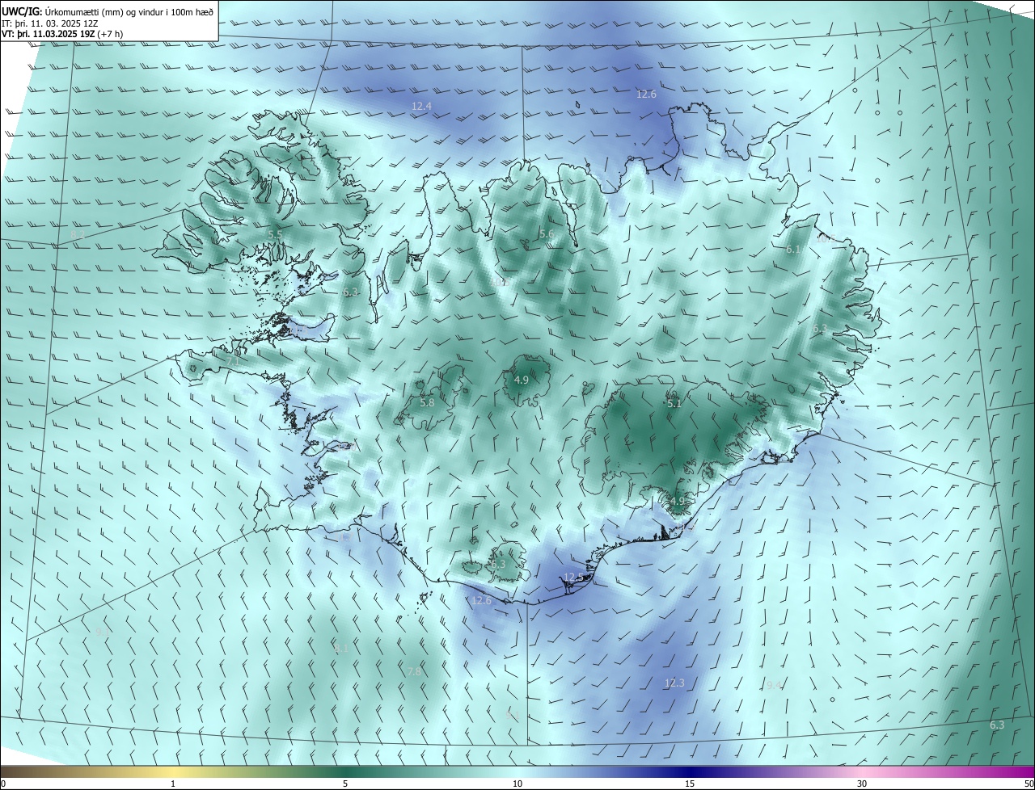The width and height of the screenshot is (1035, 790).
Task: Click the colour scale tick label 0
Action: coord(2,784)
